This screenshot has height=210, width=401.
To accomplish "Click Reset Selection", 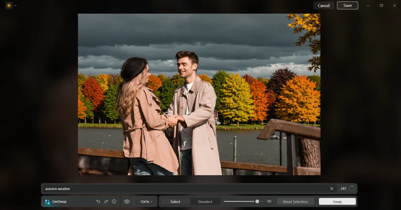I will 295,201.
